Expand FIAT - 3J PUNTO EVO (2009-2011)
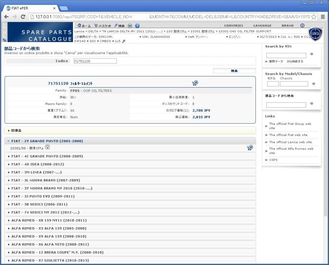 tap(130, 196)
